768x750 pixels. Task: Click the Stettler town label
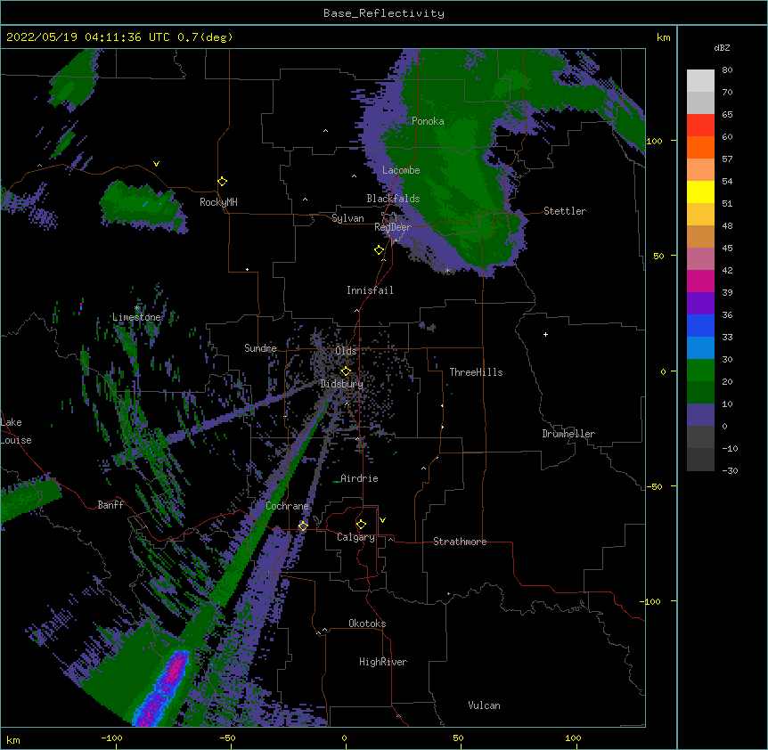pos(565,211)
